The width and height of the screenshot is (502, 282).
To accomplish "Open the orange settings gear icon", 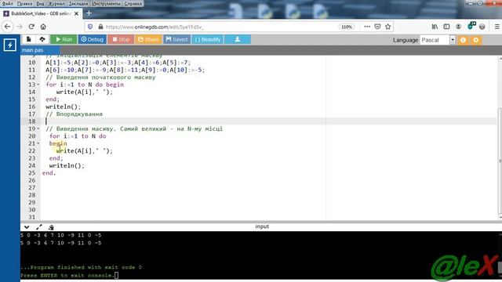I will [x=476, y=40].
